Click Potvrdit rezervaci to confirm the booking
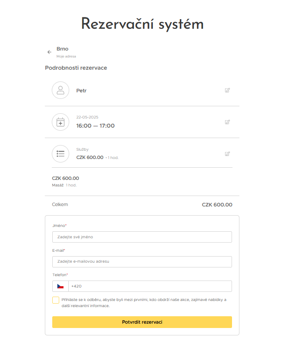The height and width of the screenshot is (355, 286). (142, 322)
